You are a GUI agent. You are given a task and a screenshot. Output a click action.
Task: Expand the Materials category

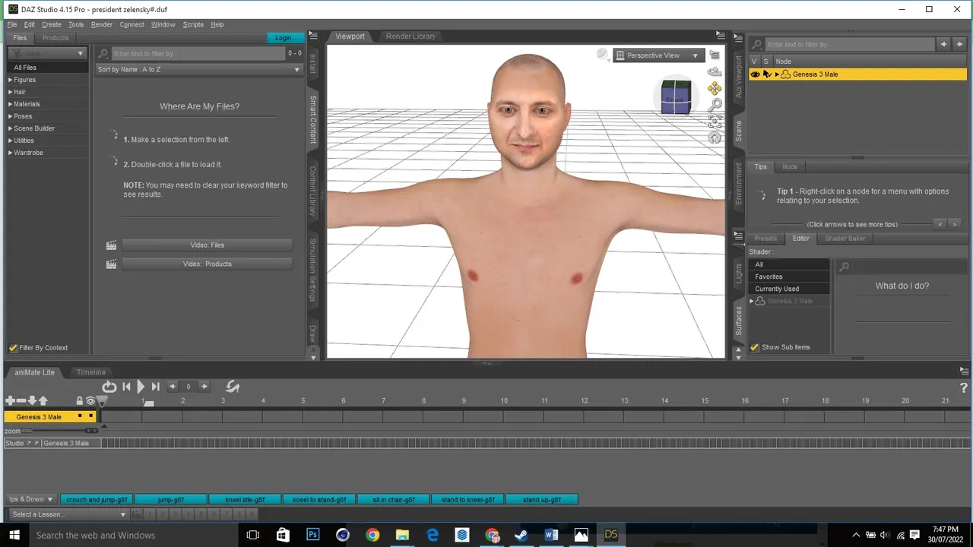click(x=10, y=104)
